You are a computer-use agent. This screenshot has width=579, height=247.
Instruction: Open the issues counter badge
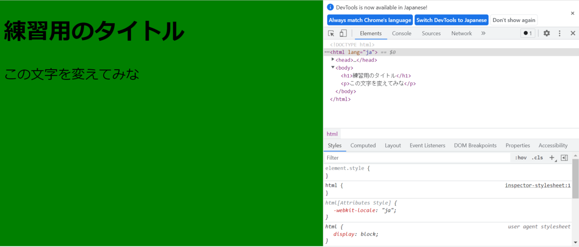point(527,33)
